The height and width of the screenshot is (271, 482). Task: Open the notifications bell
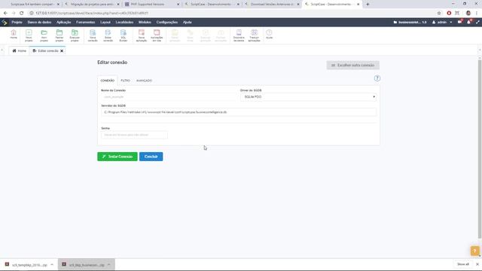click(468, 22)
